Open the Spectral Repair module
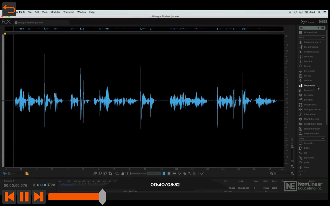This screenshot has height=206, width=330. [311, 129]
